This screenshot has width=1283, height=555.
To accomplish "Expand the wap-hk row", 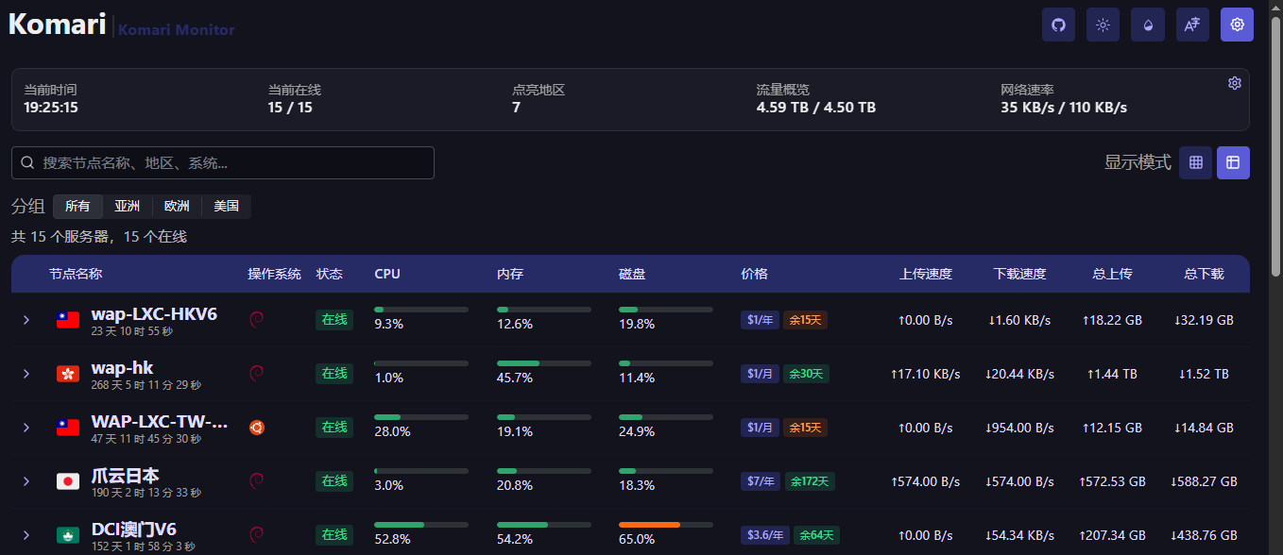I will (26, 374).
